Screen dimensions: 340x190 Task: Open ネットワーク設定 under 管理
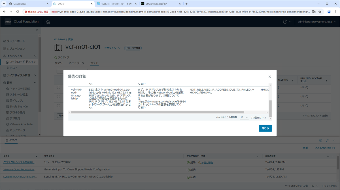coord(18,89)
